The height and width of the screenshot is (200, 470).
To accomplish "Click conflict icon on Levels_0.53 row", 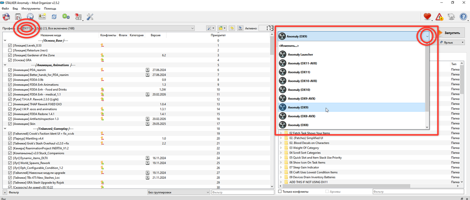I will 102,45.
